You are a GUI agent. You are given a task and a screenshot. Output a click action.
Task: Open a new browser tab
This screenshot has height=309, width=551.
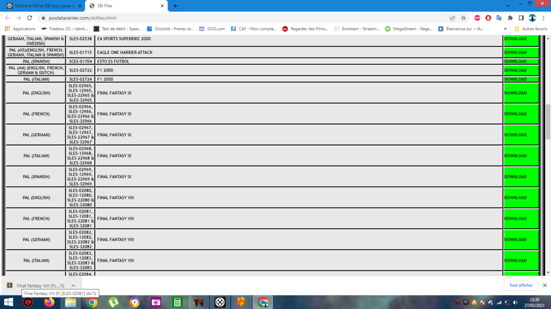[x=175, y=6]
